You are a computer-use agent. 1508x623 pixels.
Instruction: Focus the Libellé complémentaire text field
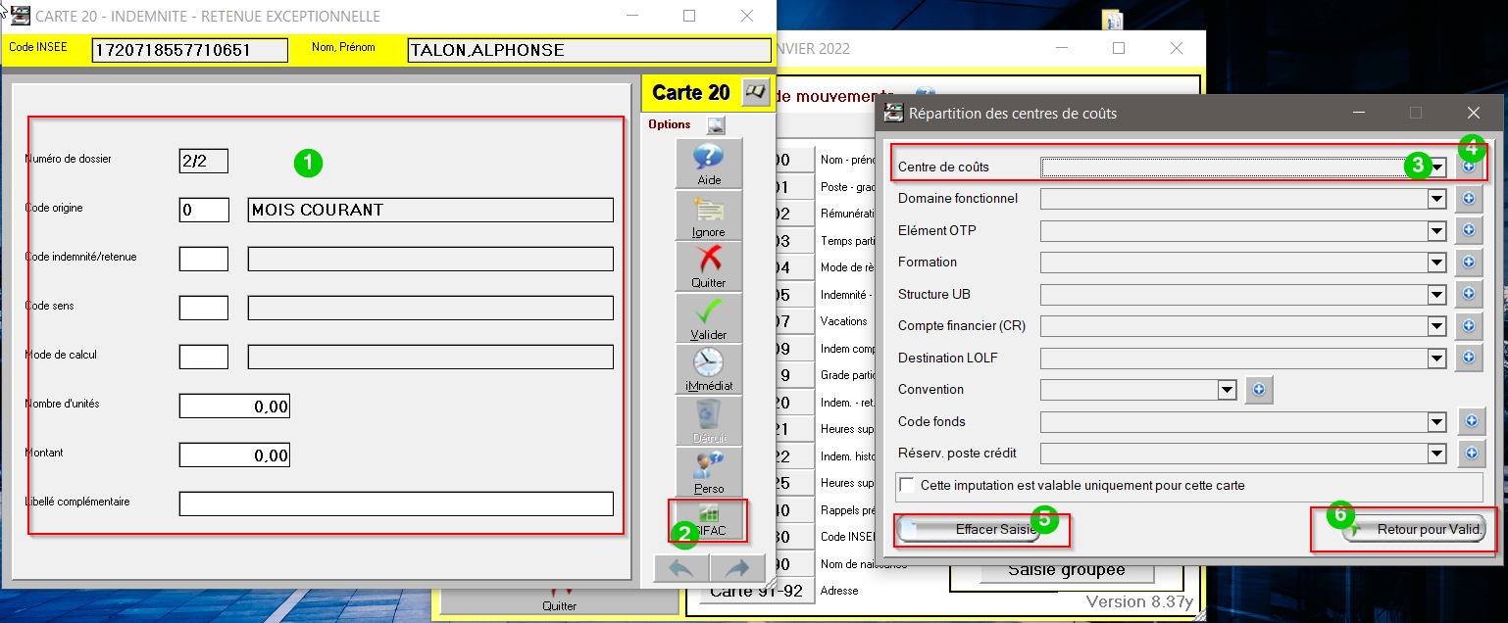tap(395, 503)
